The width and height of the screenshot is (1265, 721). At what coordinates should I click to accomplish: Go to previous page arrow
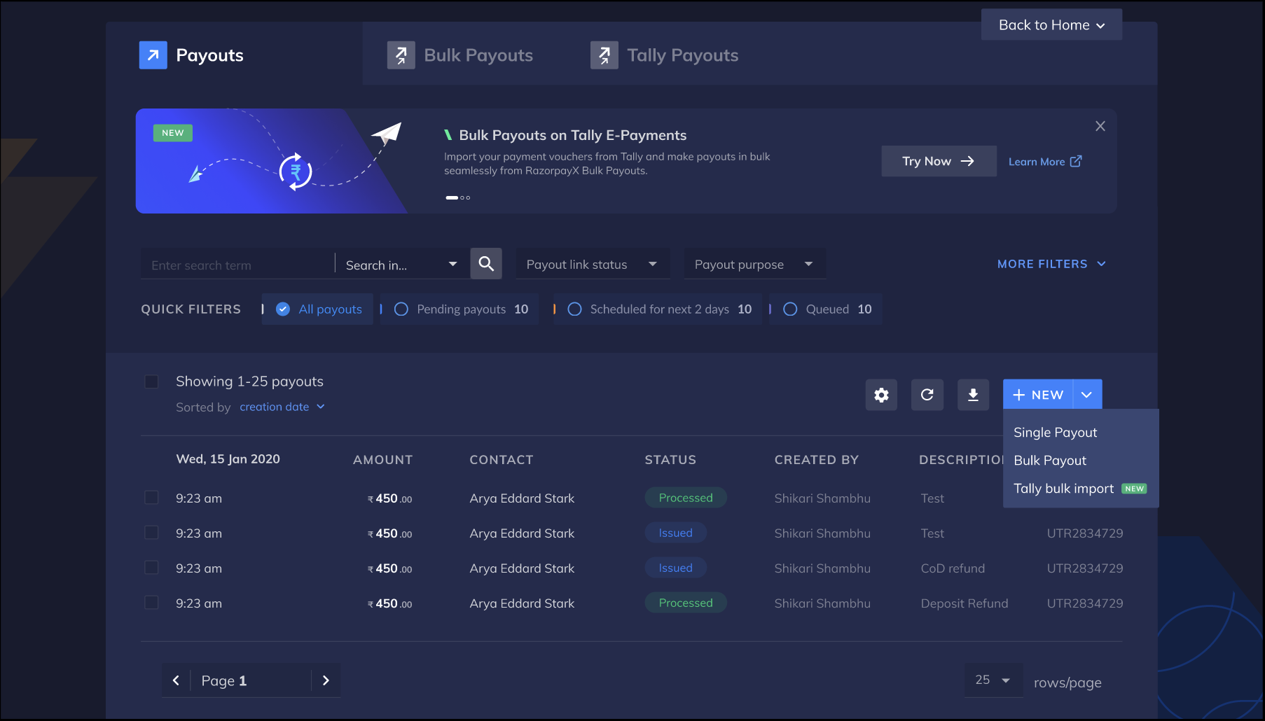(x=176, y=680)
